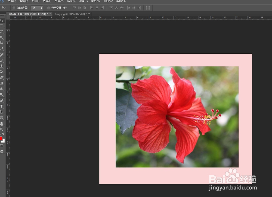Select the Move tool in toolbox

[2, 21]
